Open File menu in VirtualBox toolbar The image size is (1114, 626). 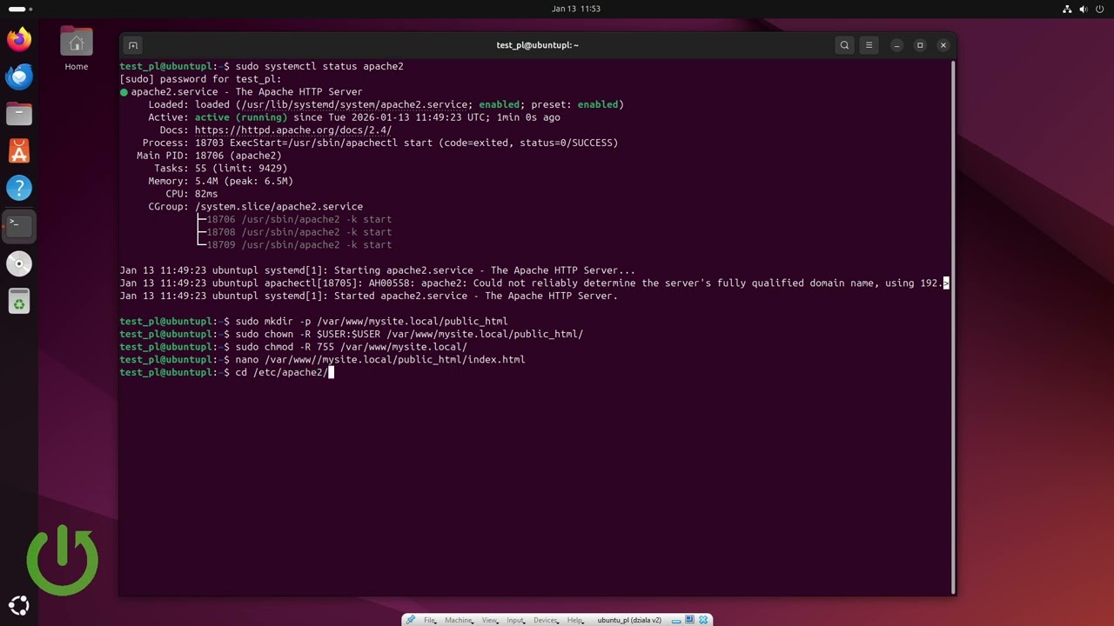430,620
